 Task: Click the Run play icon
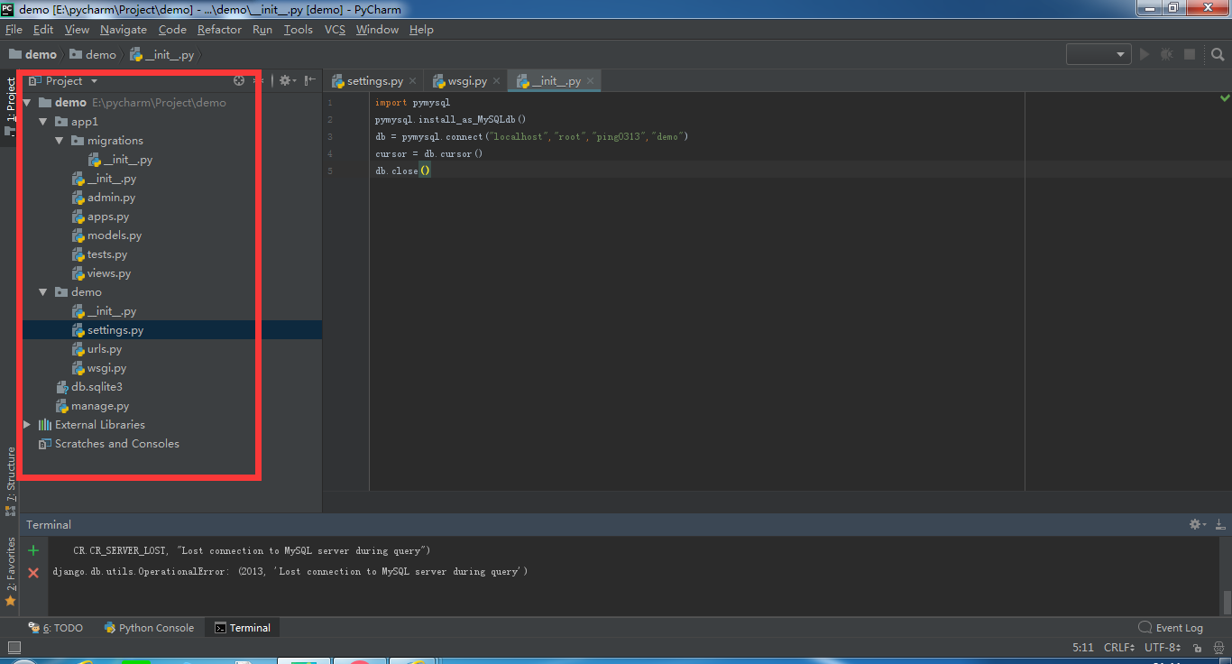click(x=1145, y=54)
